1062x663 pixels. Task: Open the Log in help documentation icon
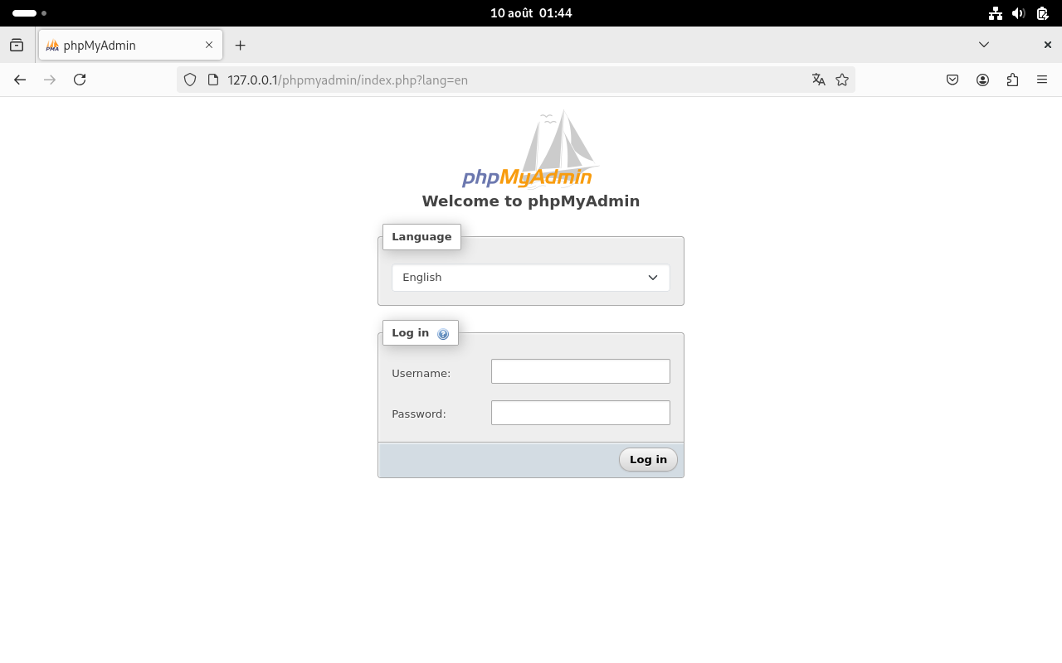coord(443,334)
